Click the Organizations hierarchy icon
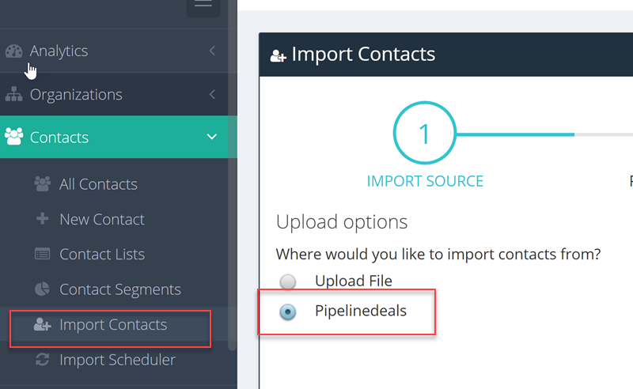This screenshot has height=389, width=633. click(13, 94)
